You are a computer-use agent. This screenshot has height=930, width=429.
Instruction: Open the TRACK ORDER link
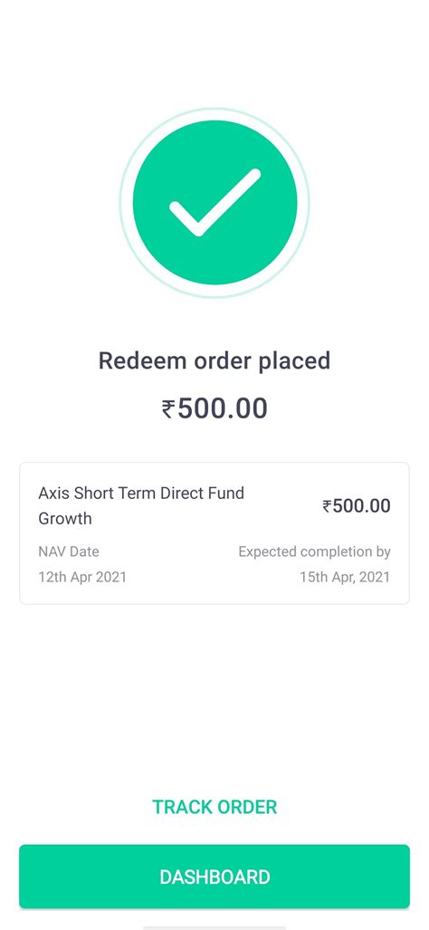tap(214, 807)
